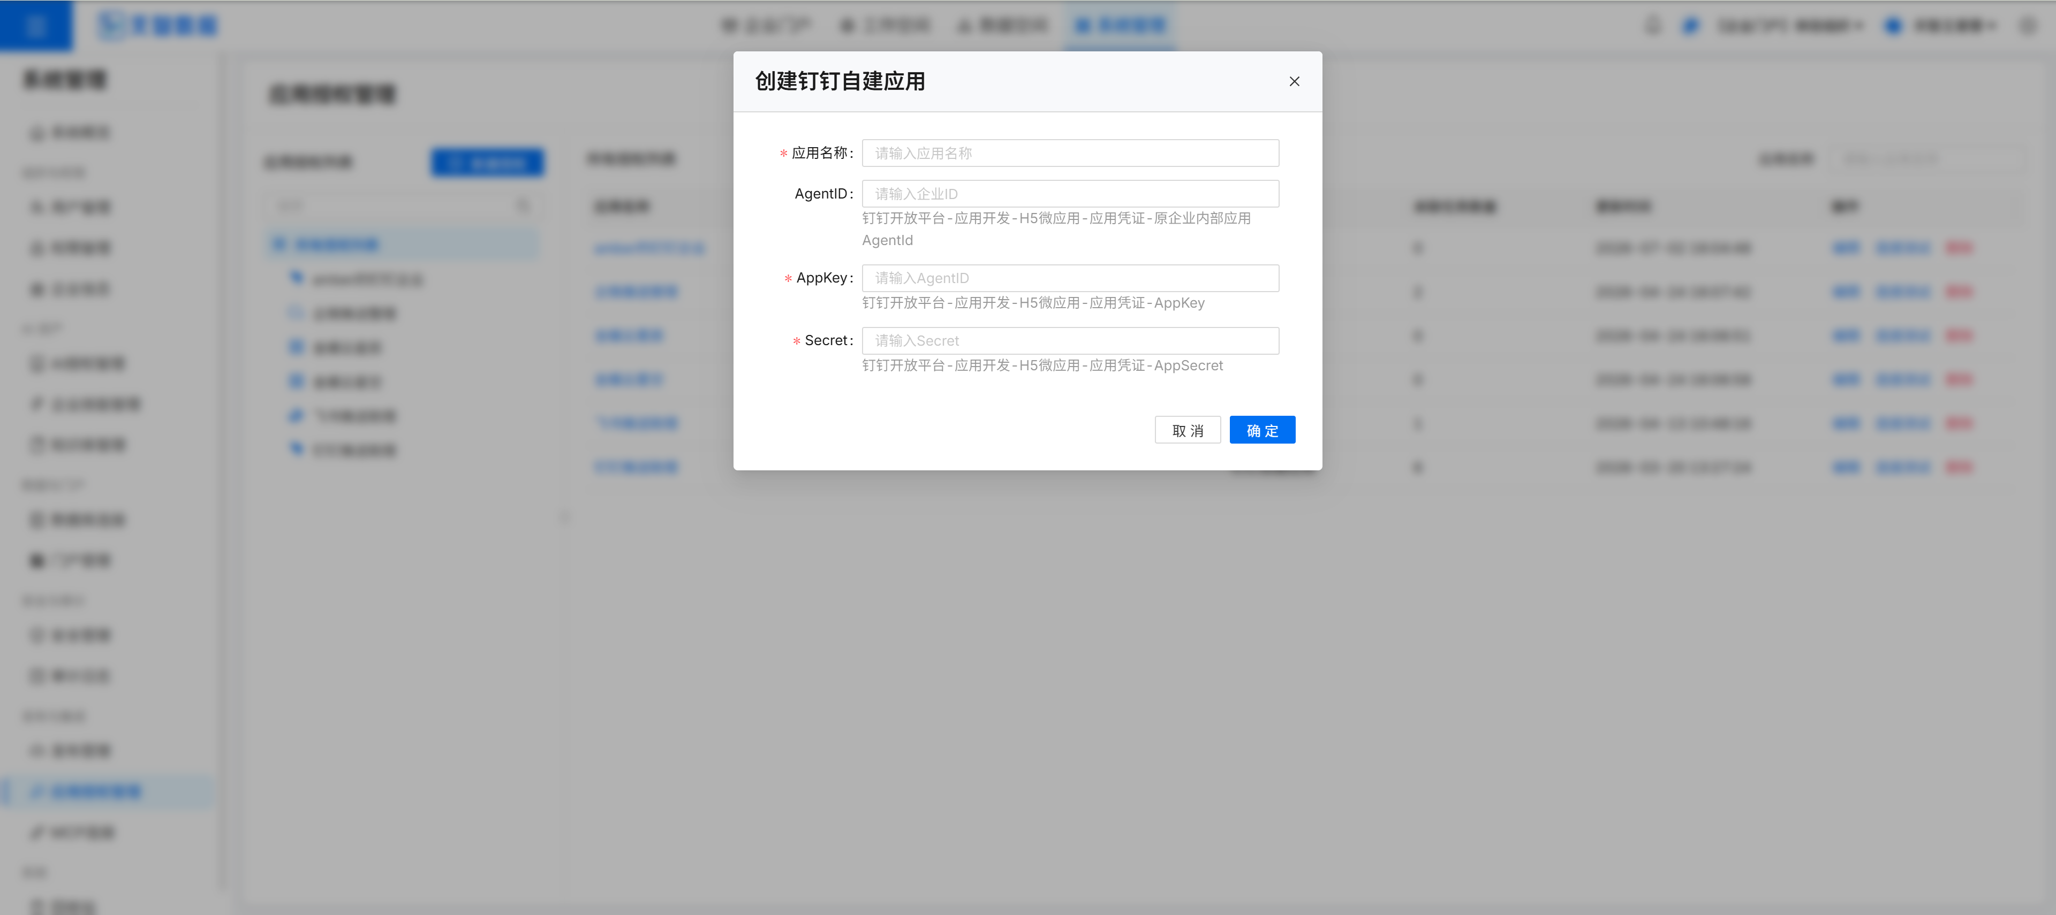2056x915 pixels.
Task: Click the 取消 button
Action: (1187, 430)
